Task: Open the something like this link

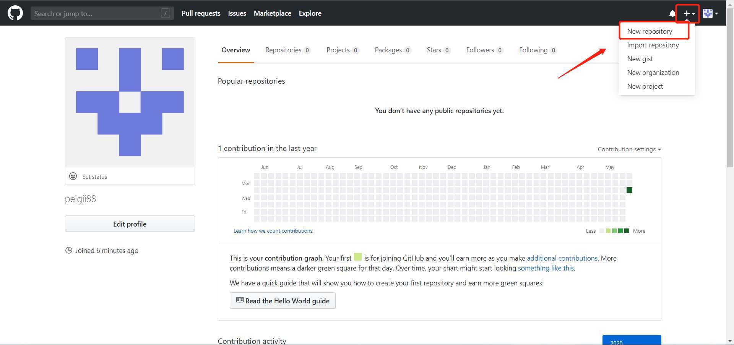Action: click(546, 268)
